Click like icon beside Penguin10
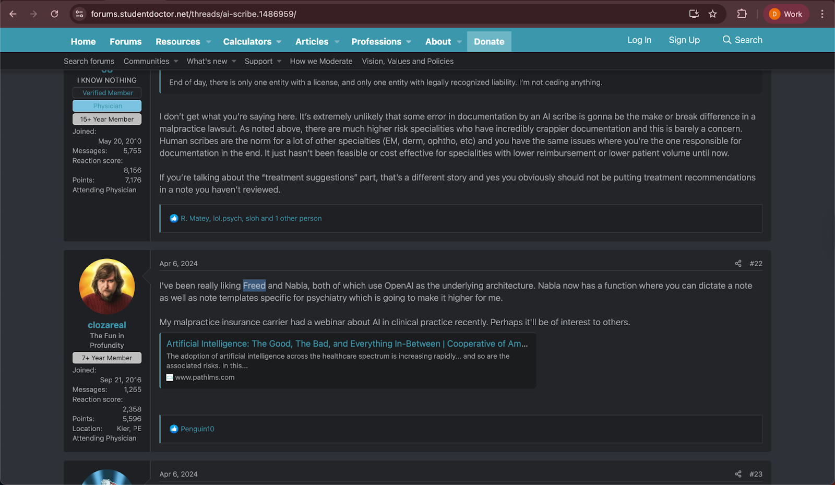835x485 pixels. 174,429
